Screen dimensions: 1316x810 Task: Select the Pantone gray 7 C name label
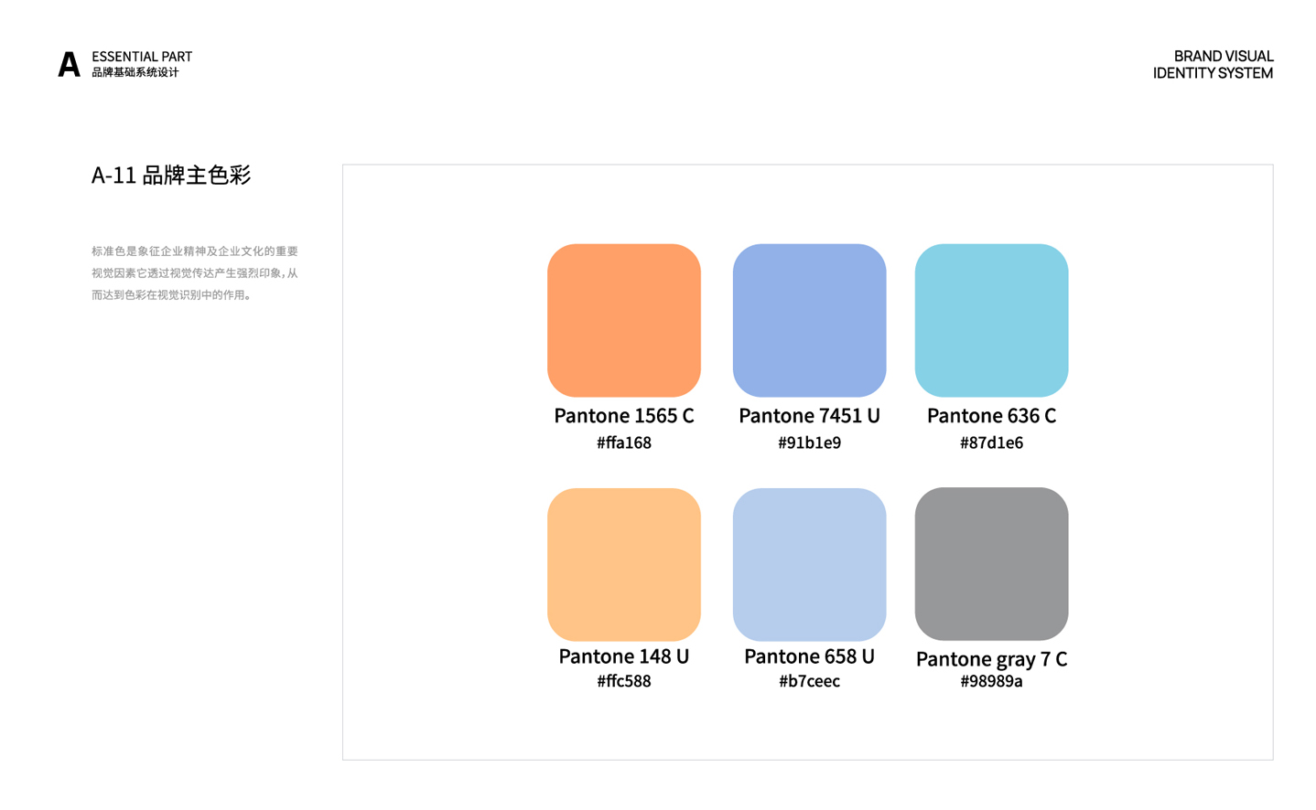(991, 659)
